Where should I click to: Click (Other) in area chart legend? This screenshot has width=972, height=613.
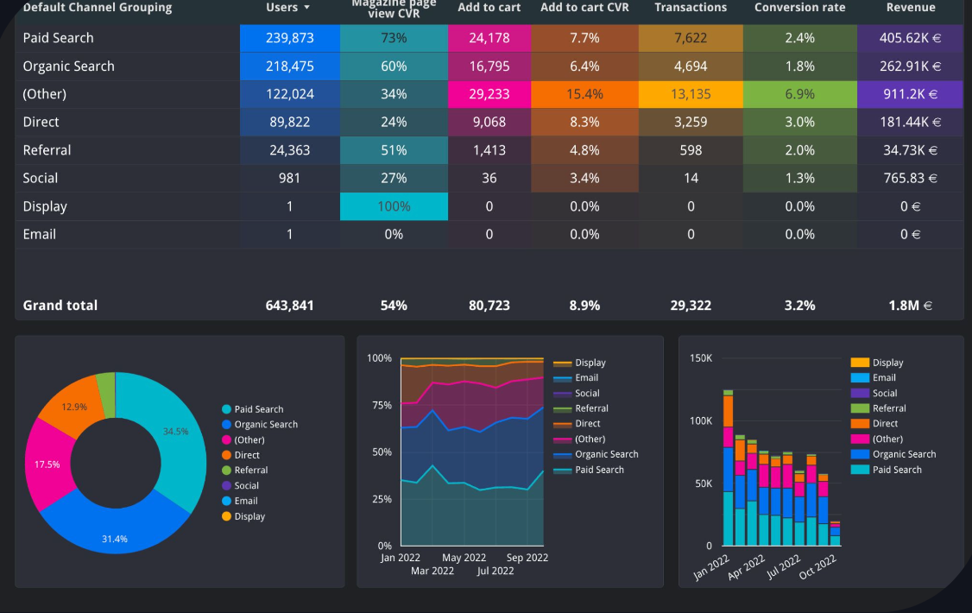[x=579, y=439]
